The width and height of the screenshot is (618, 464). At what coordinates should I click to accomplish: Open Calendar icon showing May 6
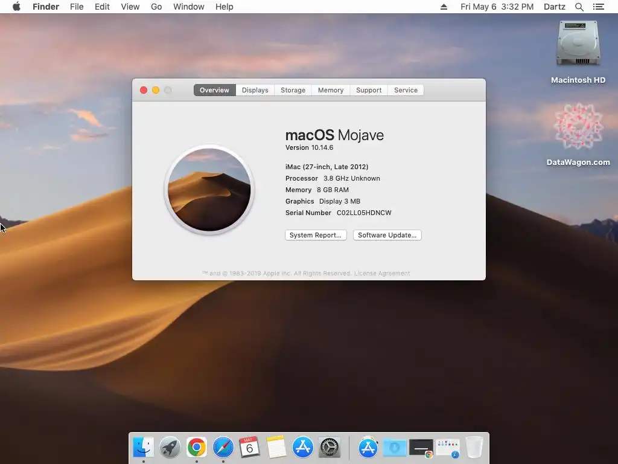(x=249, y=447)
